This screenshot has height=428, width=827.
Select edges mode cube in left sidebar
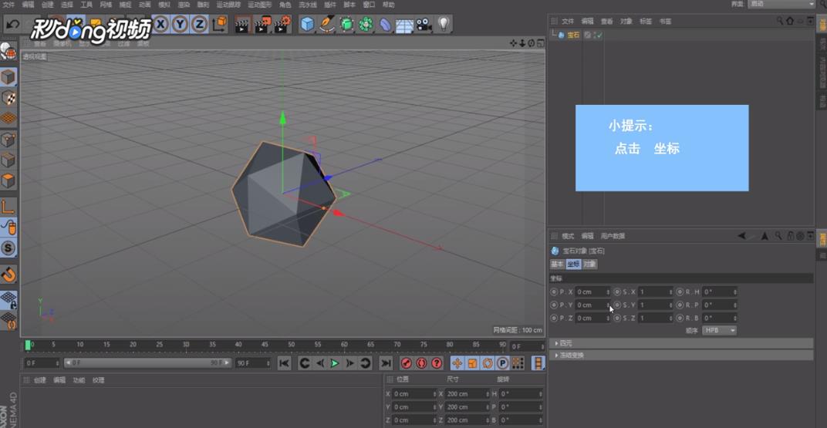pos(8,160)
